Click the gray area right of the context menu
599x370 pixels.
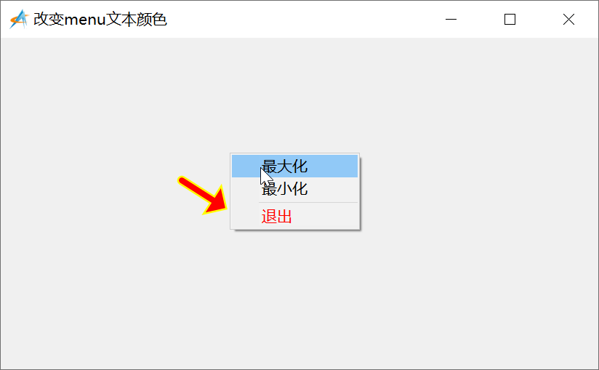point(478,191)
